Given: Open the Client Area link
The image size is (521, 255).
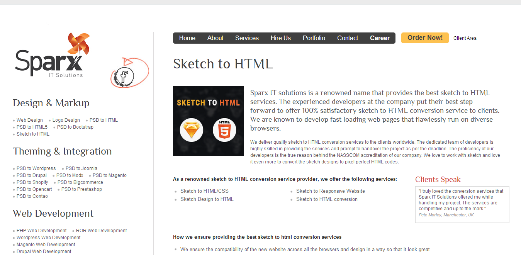Looking at the screenshot, I should point(465,38).
